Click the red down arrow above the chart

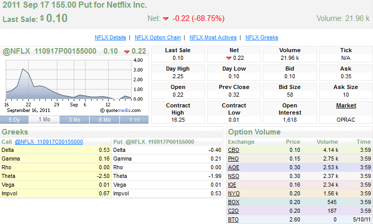[127, 52]
